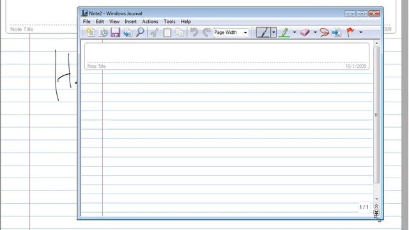This screenshot has height=230, width=409.
Task: Open the Pen tool options dropdown arrow
Action: [x=274, y=33]
